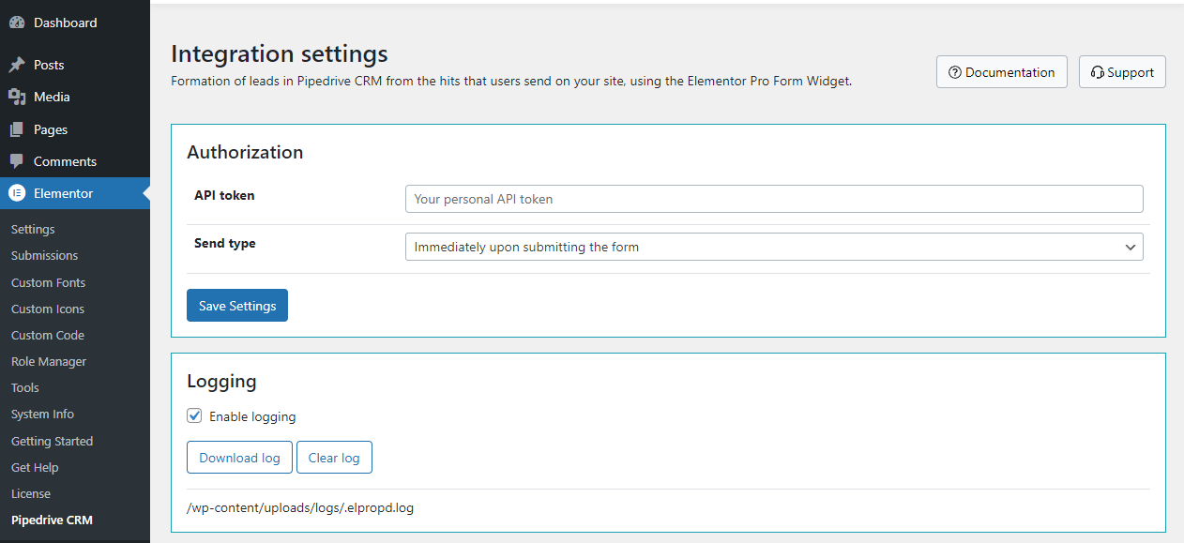The height and width of the screenshot is (543, 1184).
Task: Select Pipedrive CRM submenu item
Action: pyautogui.click(x=52, y=520)
